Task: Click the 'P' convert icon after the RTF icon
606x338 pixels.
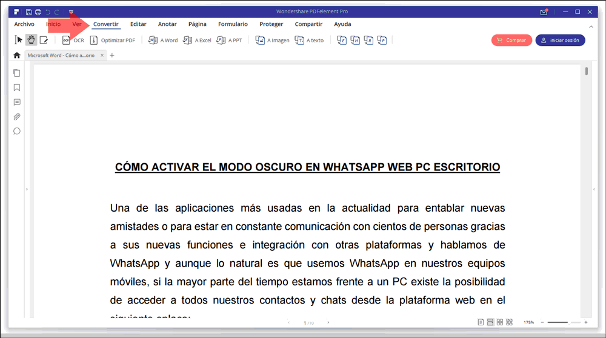Action: (x=382, y=40)
